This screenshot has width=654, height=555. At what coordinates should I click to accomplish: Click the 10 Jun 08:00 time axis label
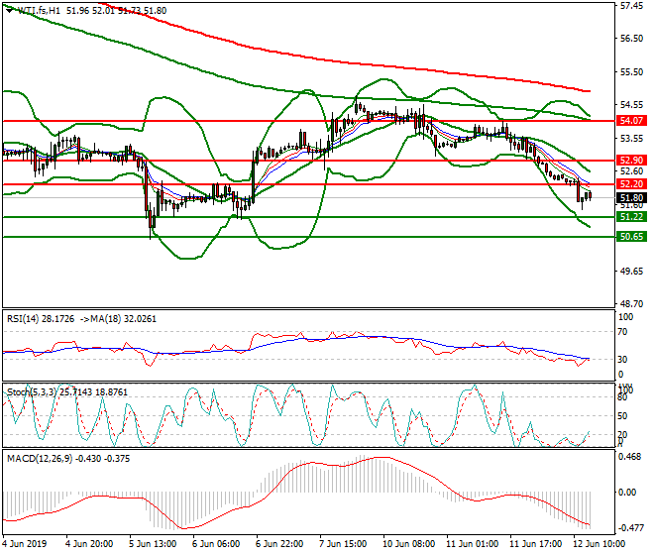point(408,544)
